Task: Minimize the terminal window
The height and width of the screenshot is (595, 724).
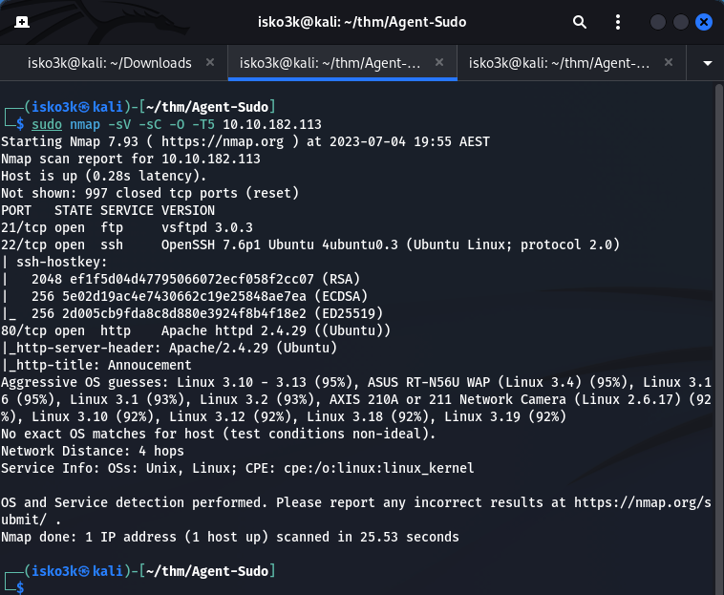Action: click(x=659, y=21)
